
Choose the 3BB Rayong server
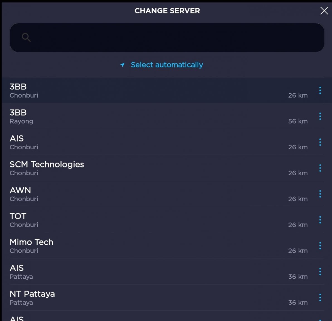[x=139, y=116]
